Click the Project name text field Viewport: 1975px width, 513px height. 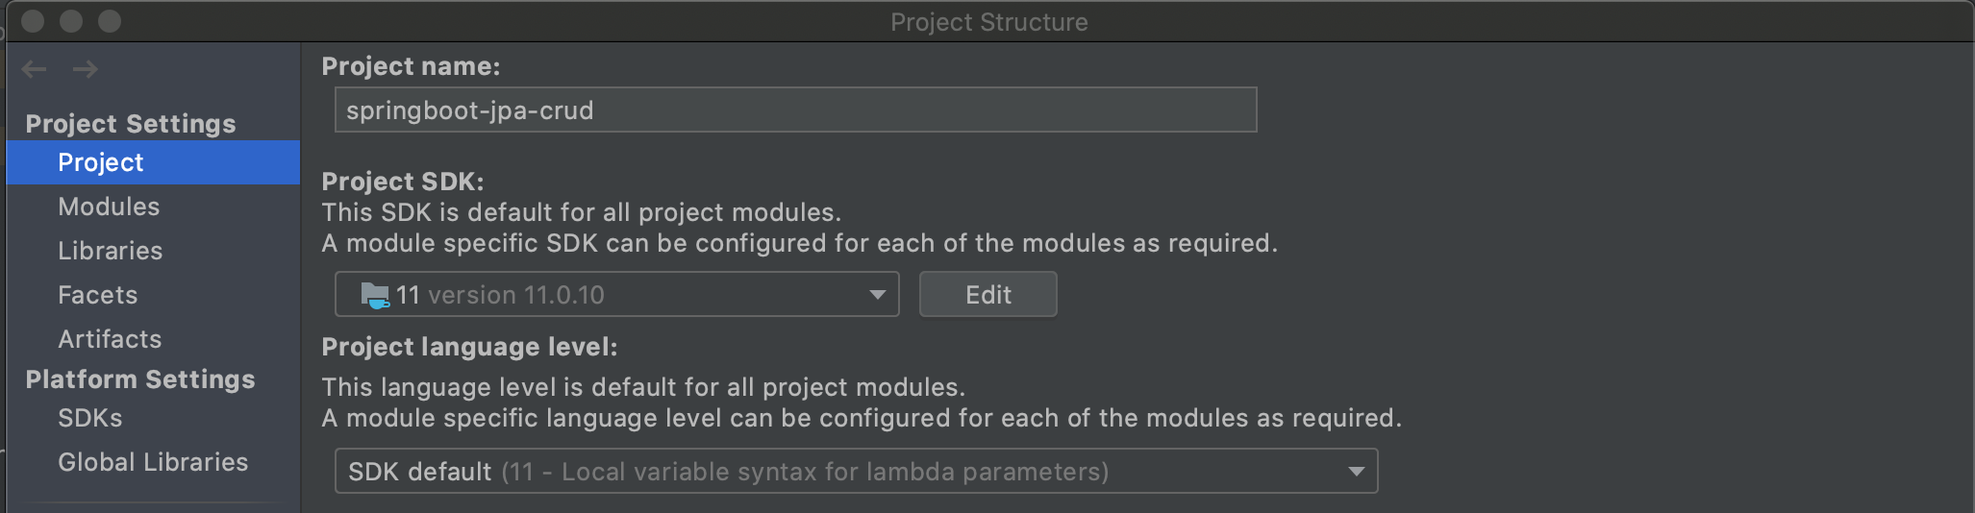[x=795, y=110]
